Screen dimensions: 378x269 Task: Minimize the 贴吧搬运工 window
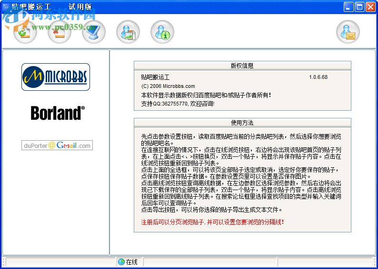[x=348, y=7]
